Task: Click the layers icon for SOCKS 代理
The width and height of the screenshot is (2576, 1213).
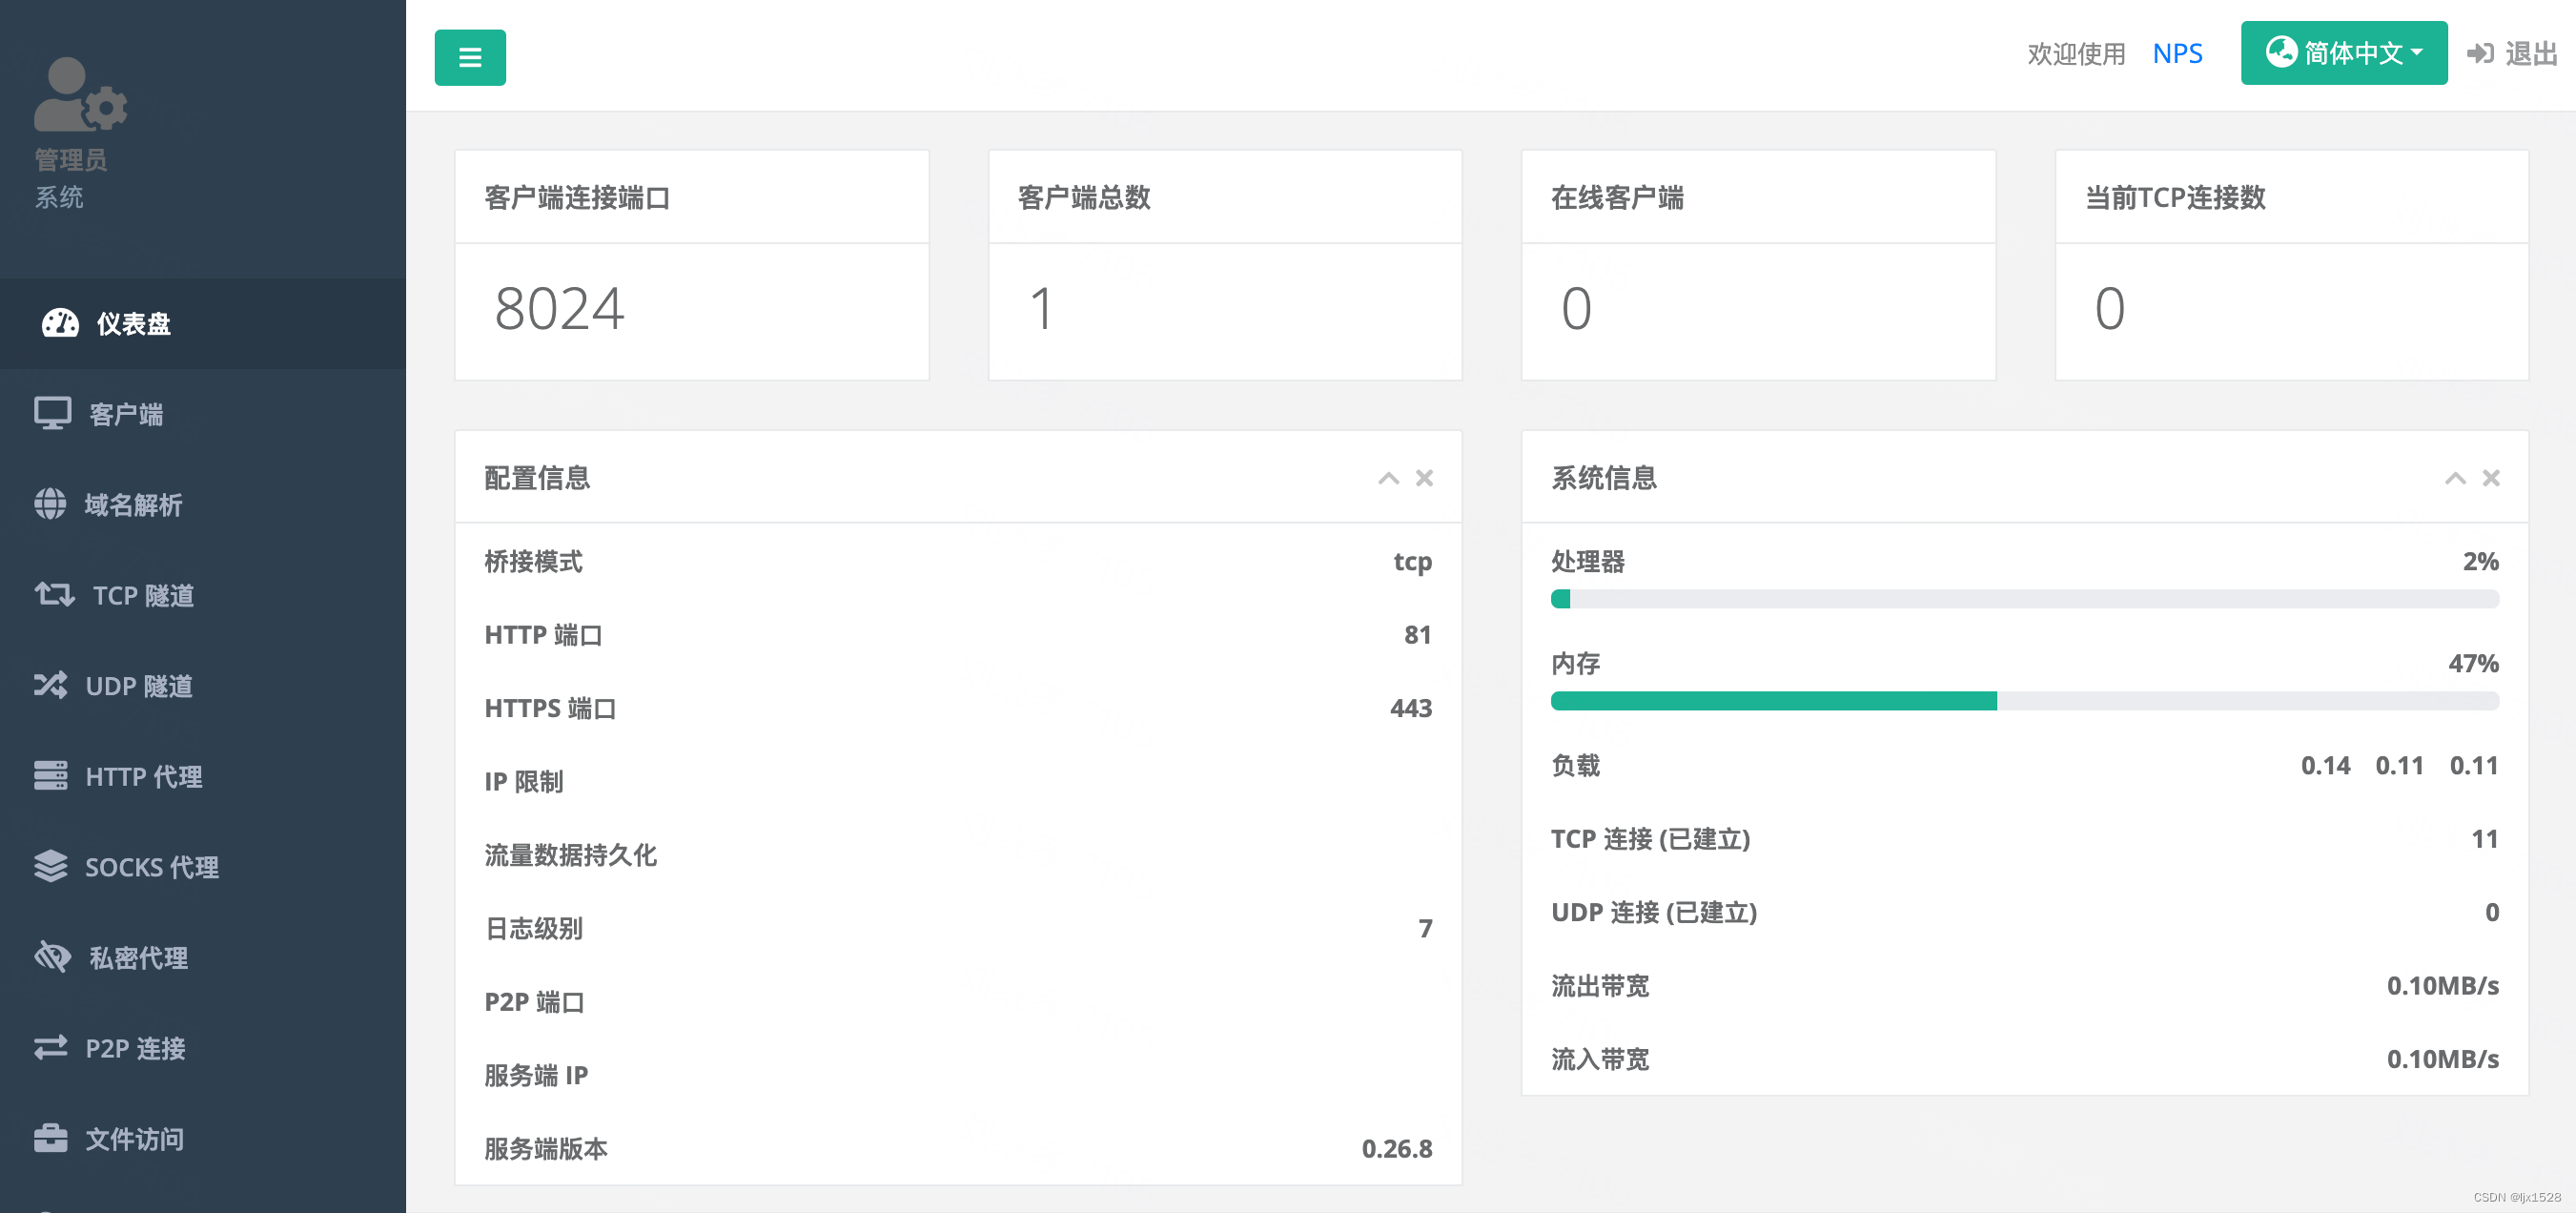Action: [x=50, y=866]
